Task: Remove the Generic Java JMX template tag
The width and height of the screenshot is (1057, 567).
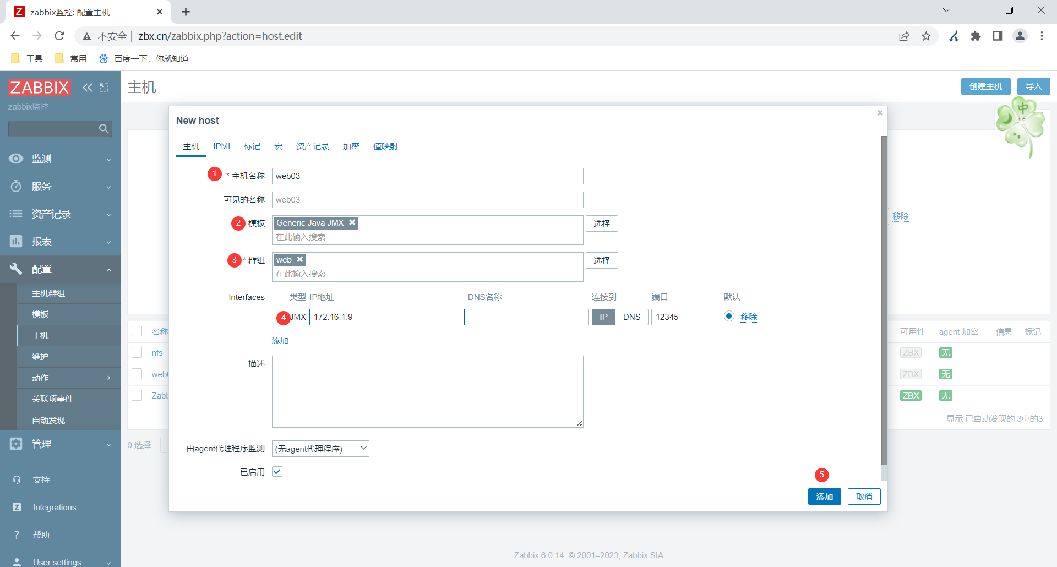Action: [352, 222]
